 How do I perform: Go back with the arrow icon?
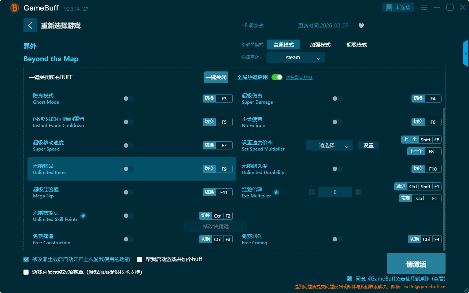(30, 25)
